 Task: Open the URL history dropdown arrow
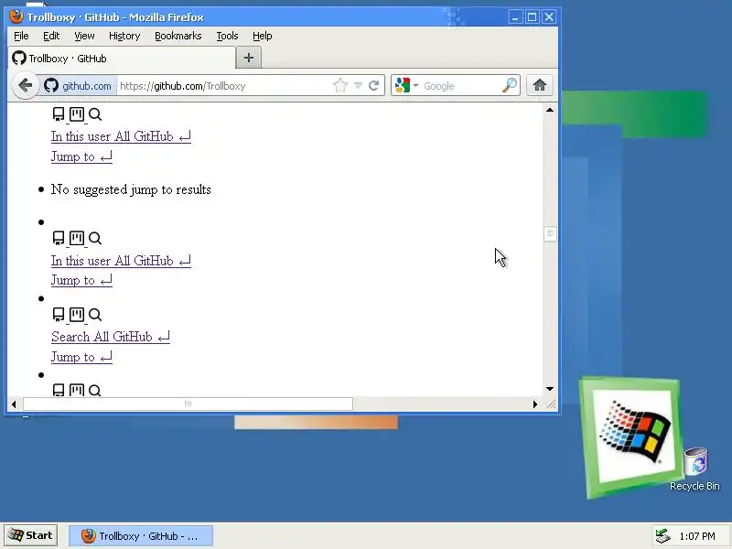click(358, 85)
